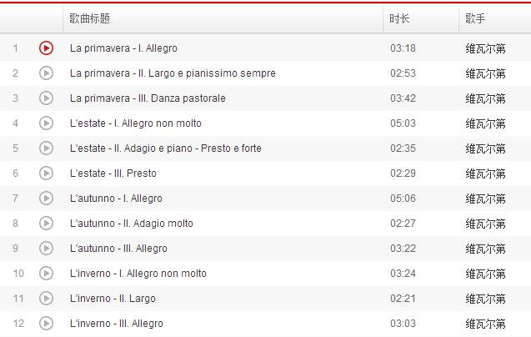The image size is (531, 337).
Task: Open La primavera - I. Allegro title link
Action: [x=123, y=48]
